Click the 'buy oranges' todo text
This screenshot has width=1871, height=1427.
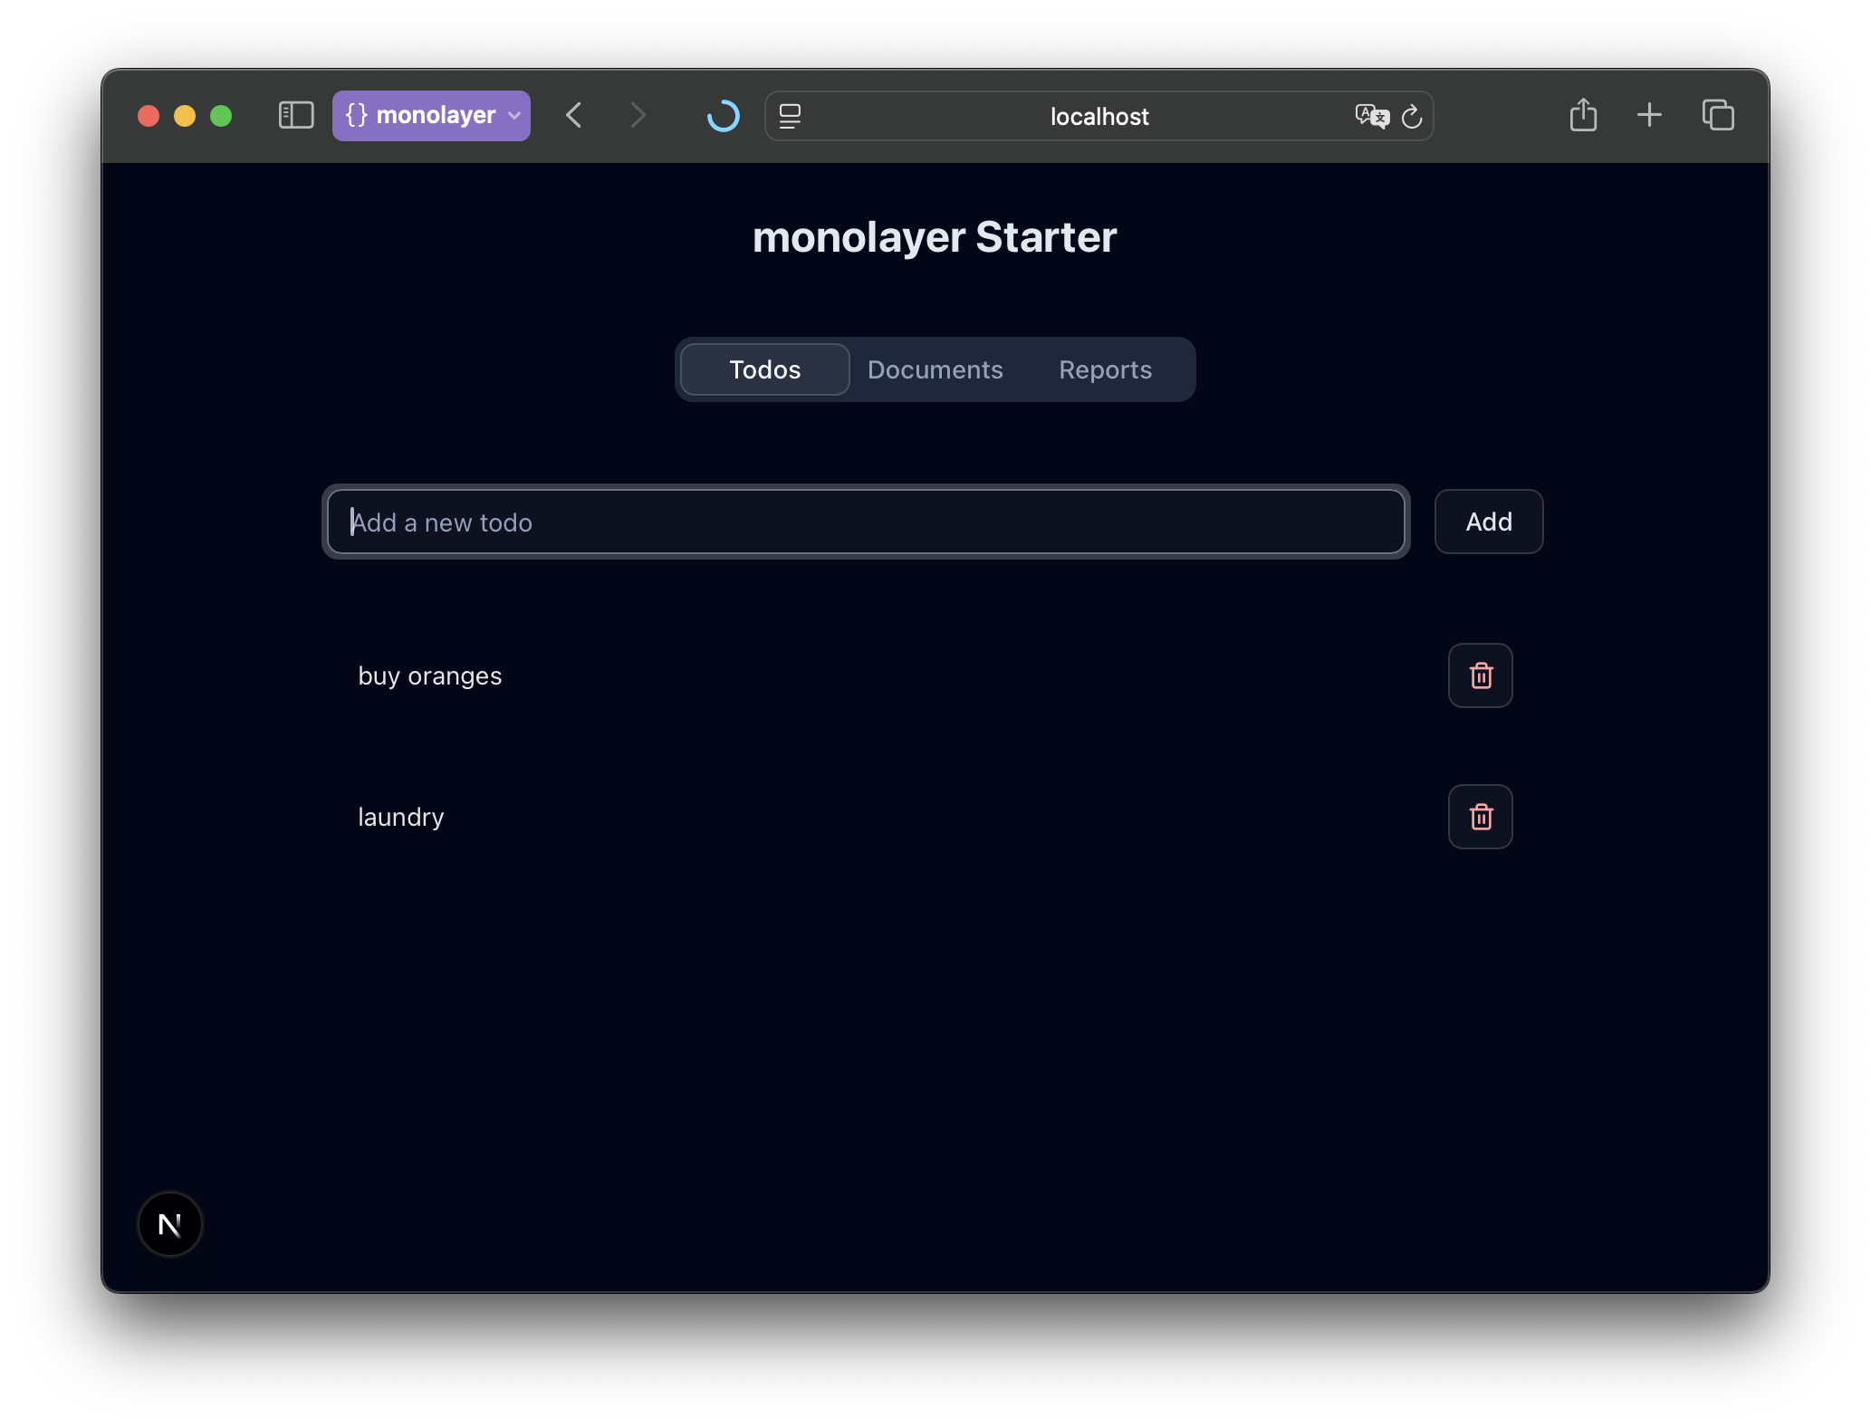pos(429,676)
